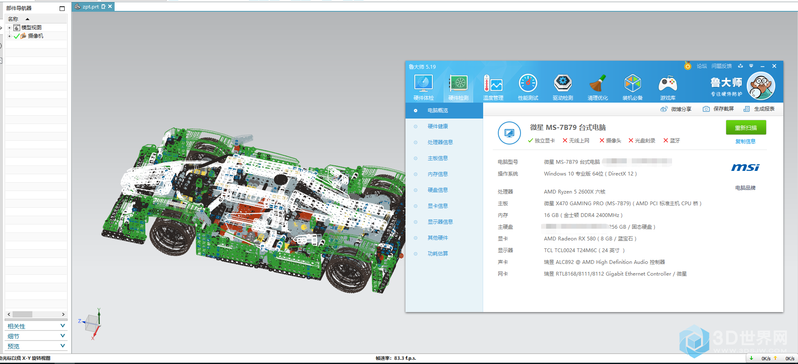The width and height of the screenshot is (798, 364).
Task: Maximize the 部件导航器 panel
Action: tap(62, 8)
